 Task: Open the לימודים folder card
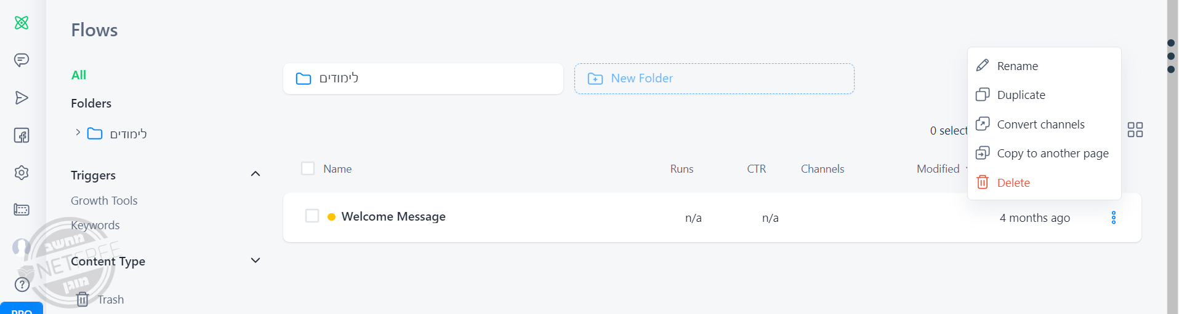(x=423, y=79)
